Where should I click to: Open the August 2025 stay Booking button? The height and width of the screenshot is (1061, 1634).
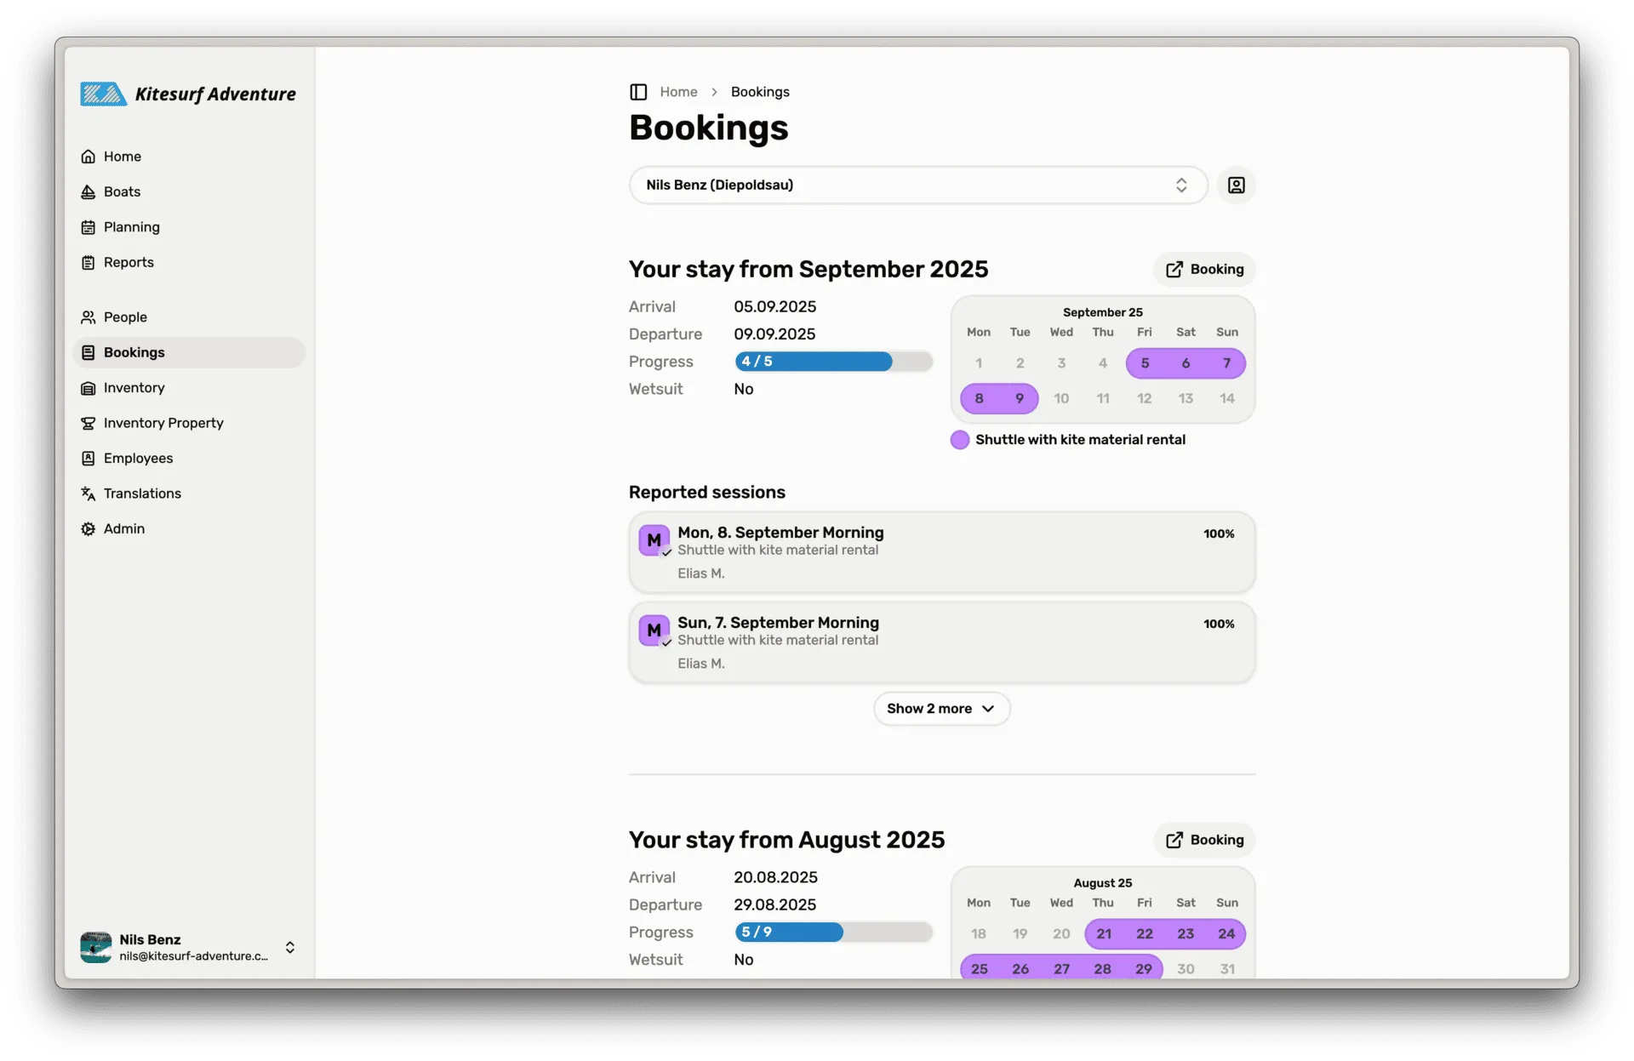(x=1204, y=841)
